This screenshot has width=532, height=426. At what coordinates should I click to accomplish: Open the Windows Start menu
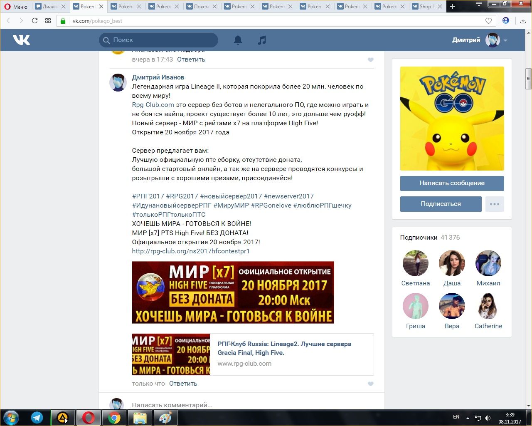pos(11,418)
